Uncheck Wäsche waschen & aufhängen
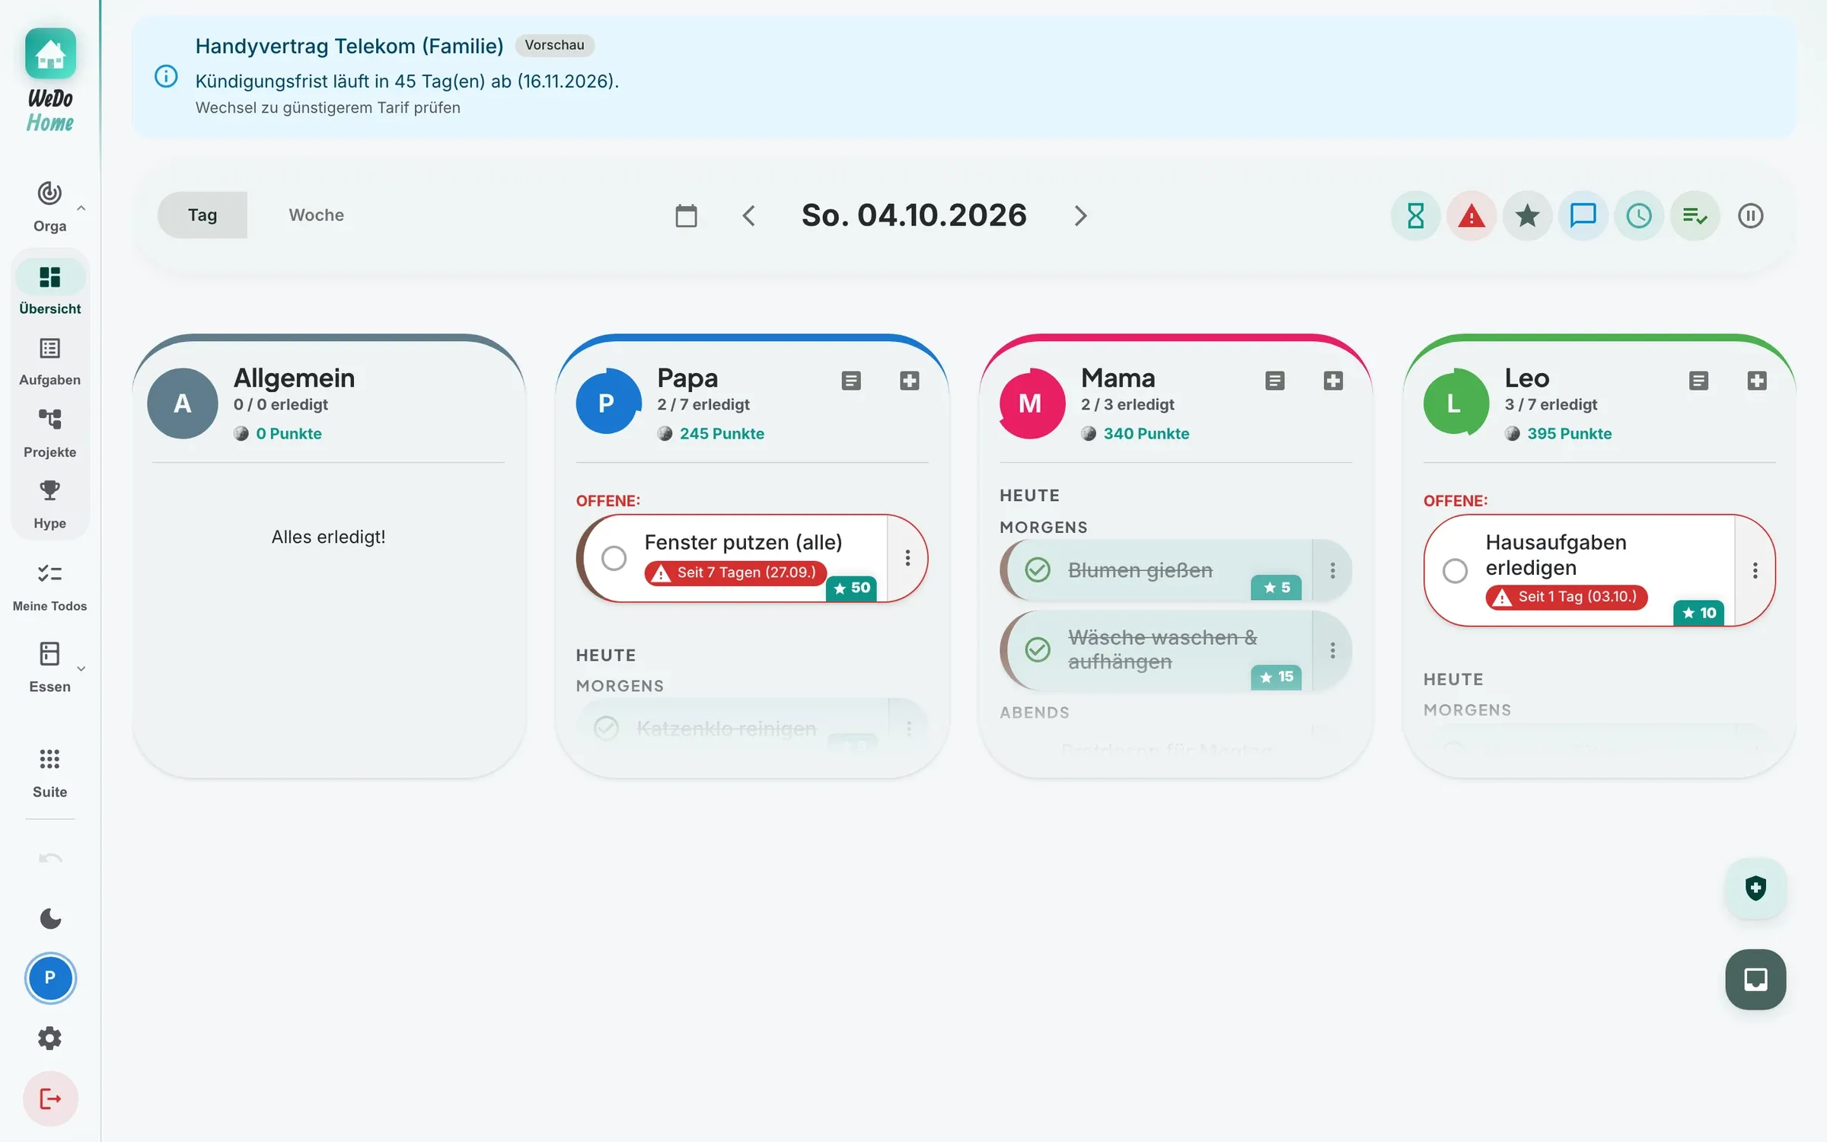Screen dimensions: 1827x1142 click(1038, 649)
